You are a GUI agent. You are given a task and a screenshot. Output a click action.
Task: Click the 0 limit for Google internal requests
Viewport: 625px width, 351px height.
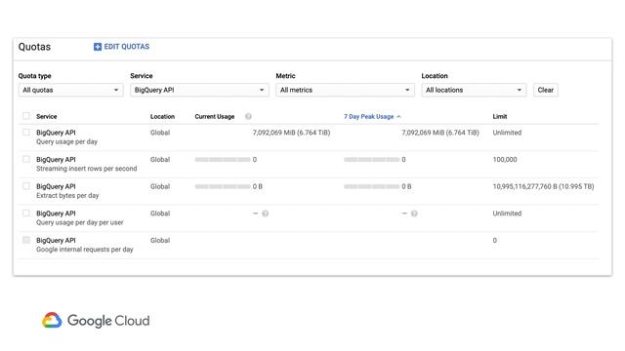(495, 241)
